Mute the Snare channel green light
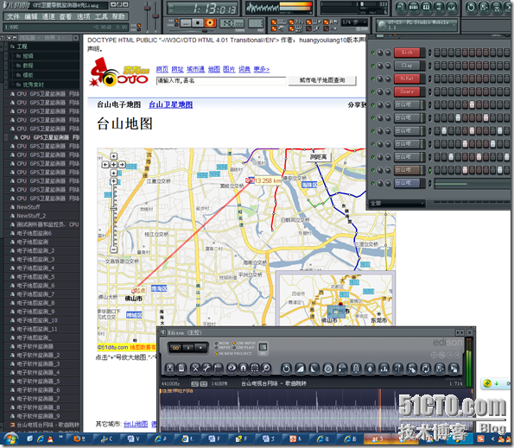This screenshot has height=448, width=514. coord(372,91)
